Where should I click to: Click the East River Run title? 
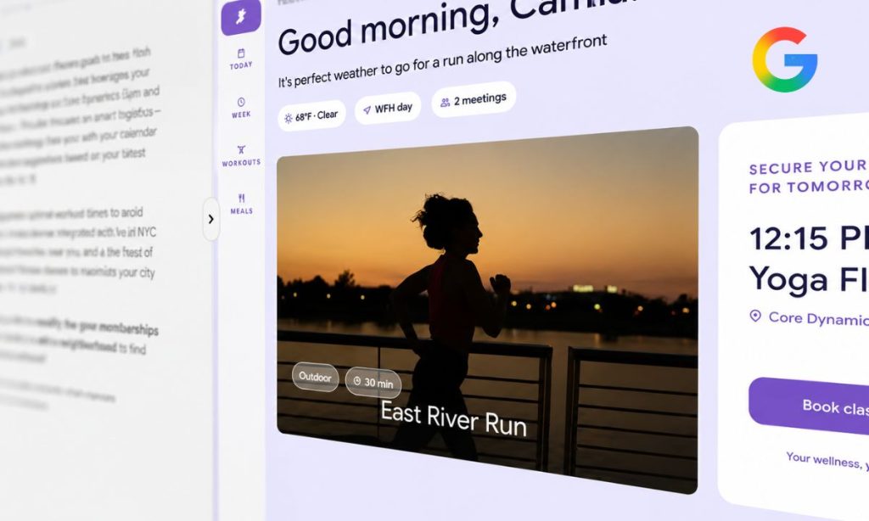coord(453,419)
